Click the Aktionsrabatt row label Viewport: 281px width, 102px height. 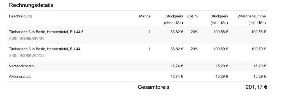point(20,77)
